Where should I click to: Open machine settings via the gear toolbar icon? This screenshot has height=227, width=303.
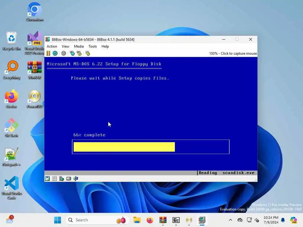[x=88, y=53]
